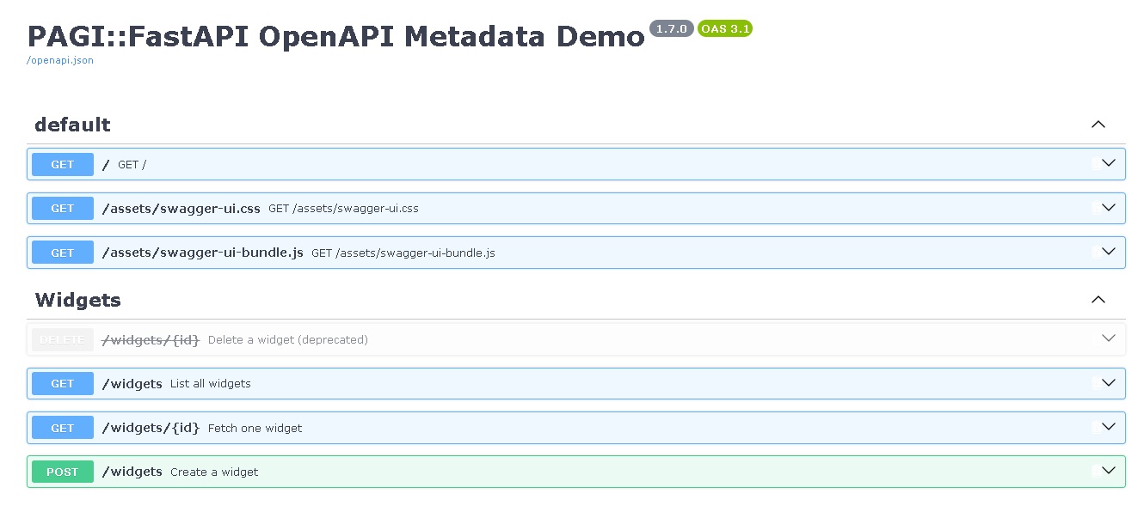The image size is (1144, 524).
Task: Click the 'GET /' summary text
Action: [x=132, y=164]
